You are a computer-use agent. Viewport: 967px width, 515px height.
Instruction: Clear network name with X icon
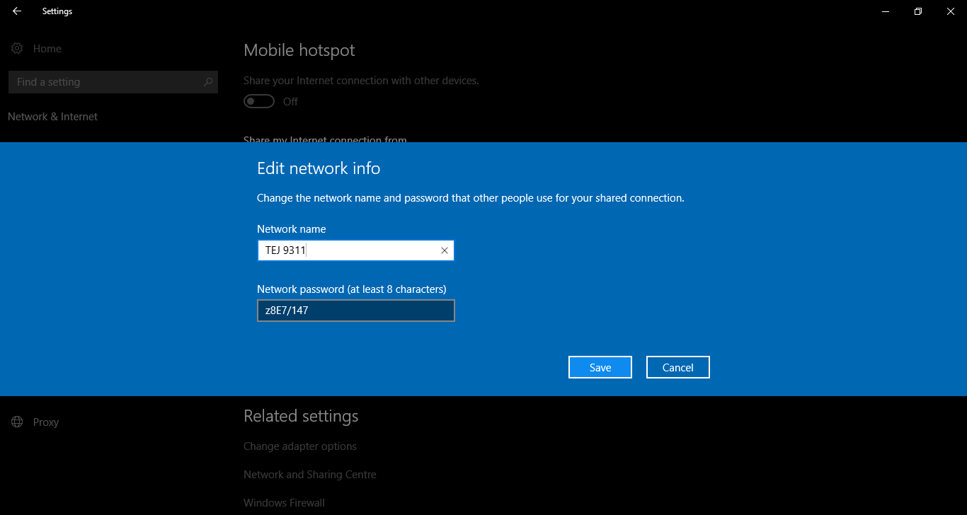pyautogui.click(x=445, y=250)
